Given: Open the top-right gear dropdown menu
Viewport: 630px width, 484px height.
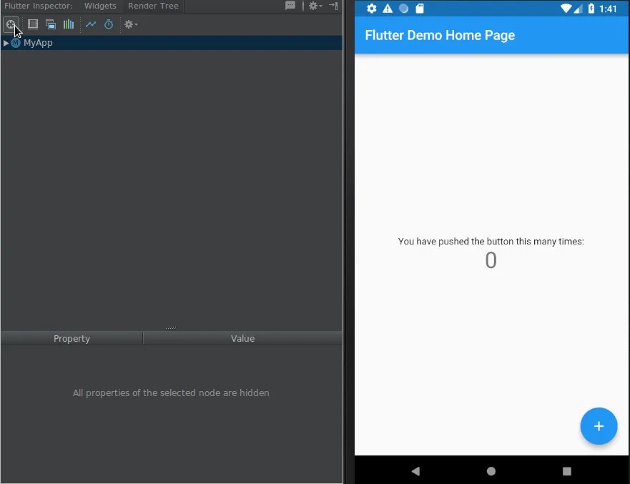Looking at the screenshot, I should coord(313,6).
